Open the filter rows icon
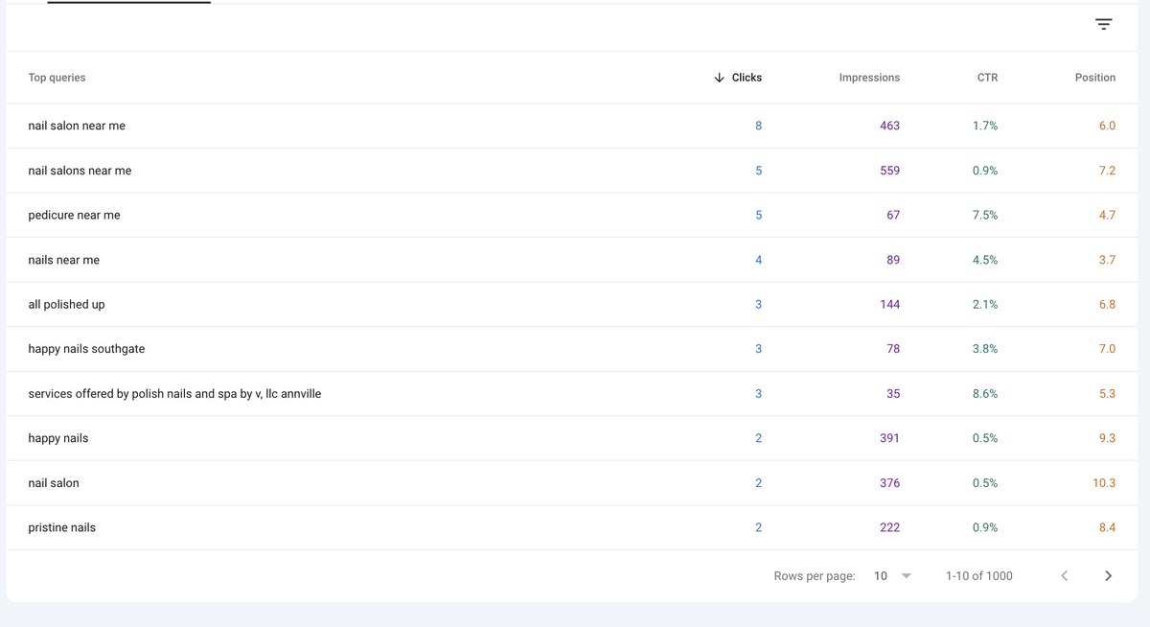Viewport: 1150px width, 627px height. click(x=1103, y=25)
